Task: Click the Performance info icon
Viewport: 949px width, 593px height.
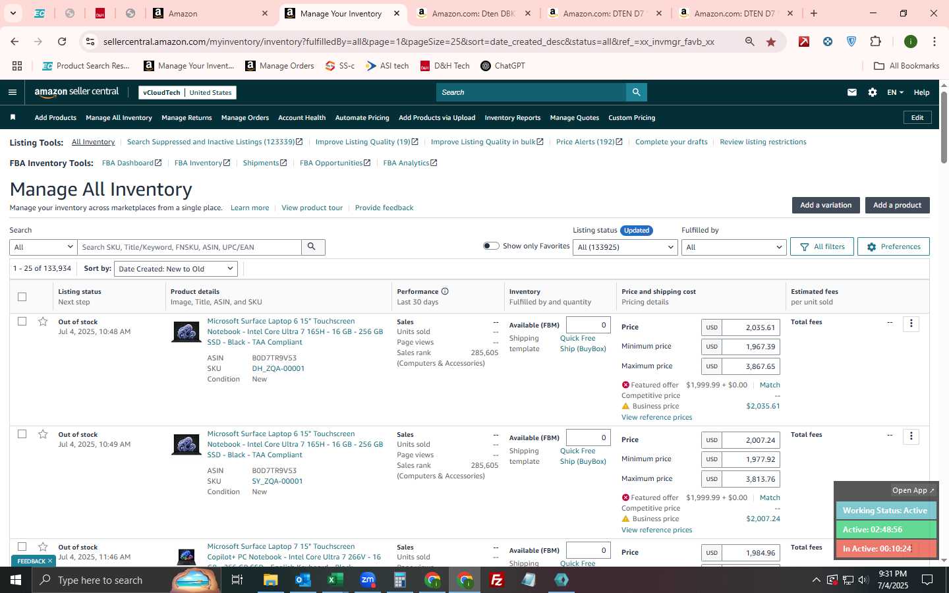Action: click(x=445, y=291)
